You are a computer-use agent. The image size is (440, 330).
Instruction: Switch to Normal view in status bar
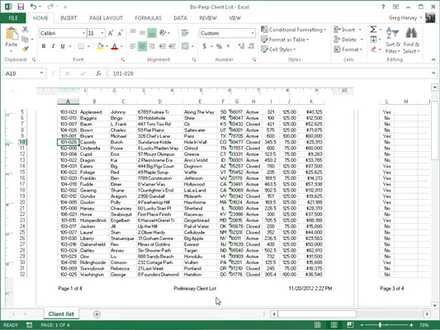pyautogui.click(x=317, y=325)
